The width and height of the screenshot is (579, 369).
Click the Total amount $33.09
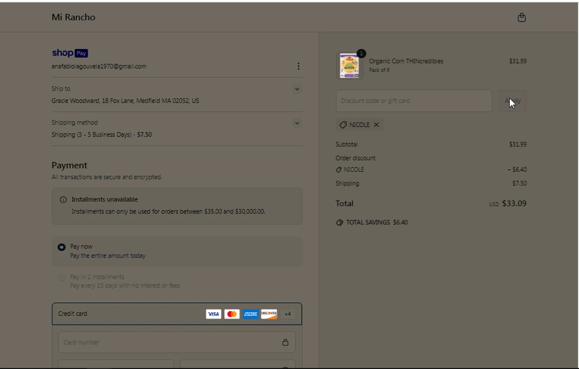click(514, 203)
